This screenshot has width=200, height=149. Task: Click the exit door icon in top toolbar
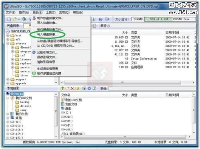coord(107,19)
